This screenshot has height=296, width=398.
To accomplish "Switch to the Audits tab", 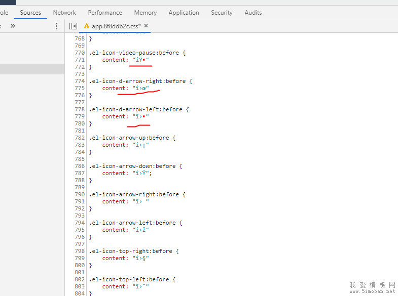I will [253, 13].
